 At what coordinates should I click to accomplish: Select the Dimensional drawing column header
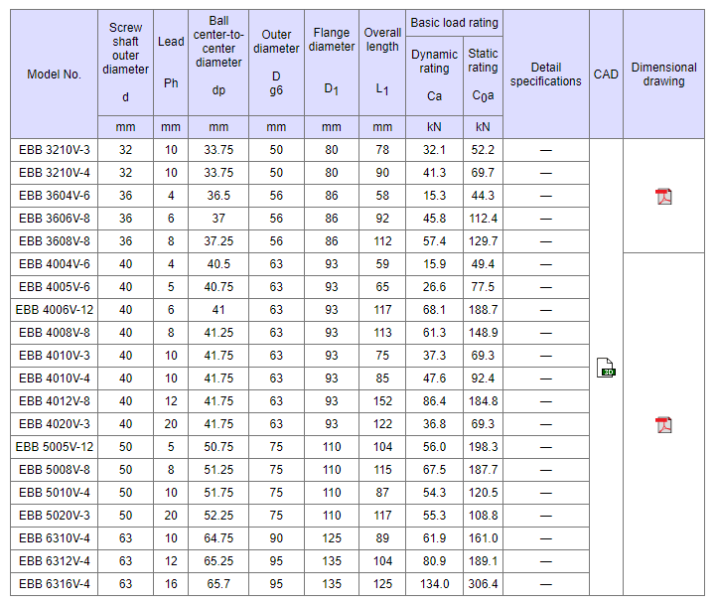pos(663,75)
